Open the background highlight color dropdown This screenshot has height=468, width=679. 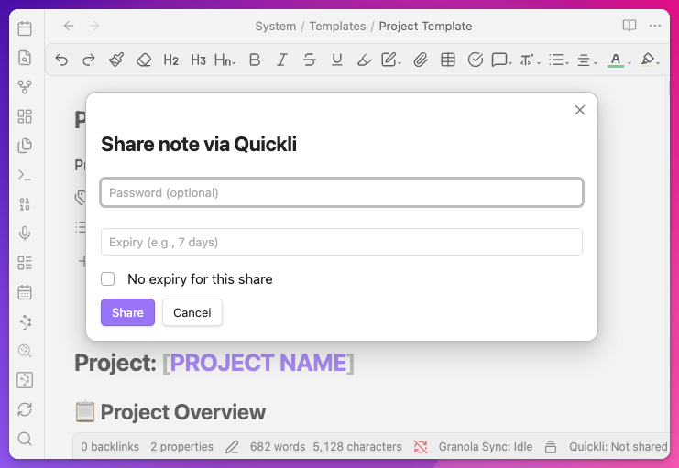coord(651,60)
